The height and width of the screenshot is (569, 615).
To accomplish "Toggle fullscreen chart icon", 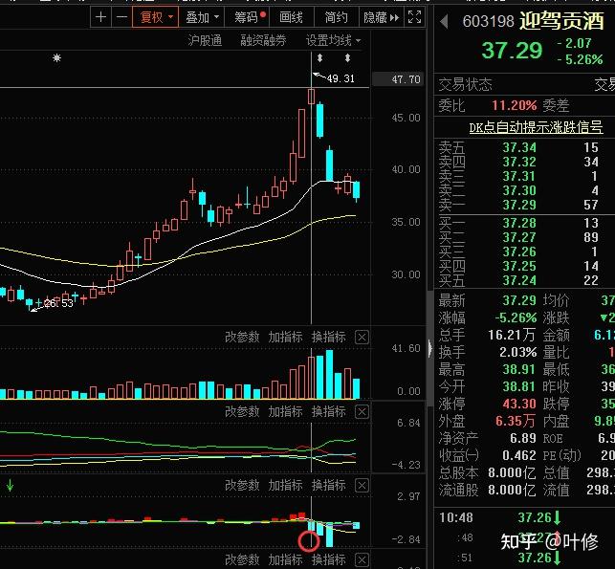I will pyautogui.click(x=414, y=17).
